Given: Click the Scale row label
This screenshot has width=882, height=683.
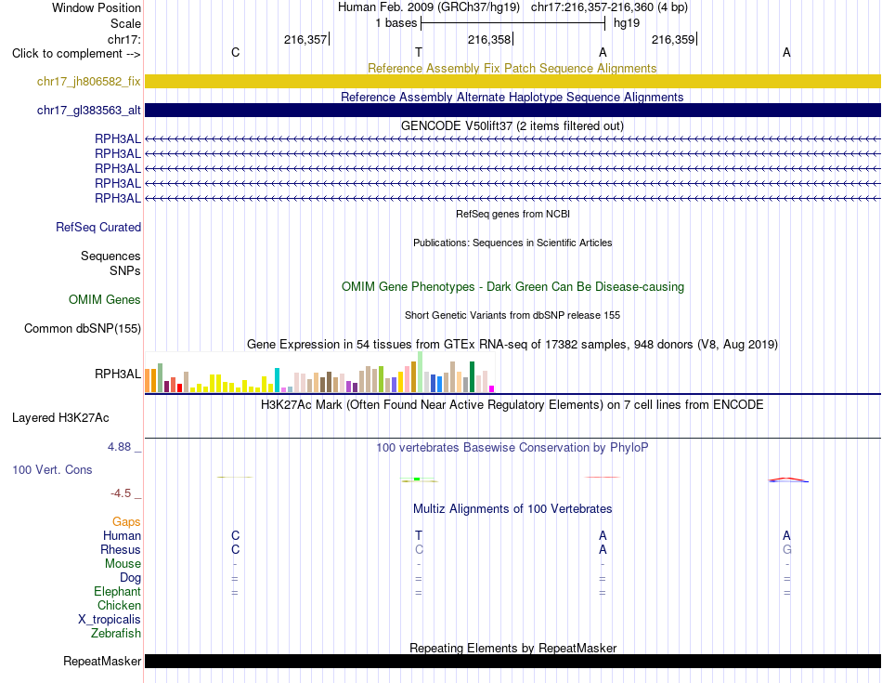Looking at the screenshot, I should click(x=125, y=23).
